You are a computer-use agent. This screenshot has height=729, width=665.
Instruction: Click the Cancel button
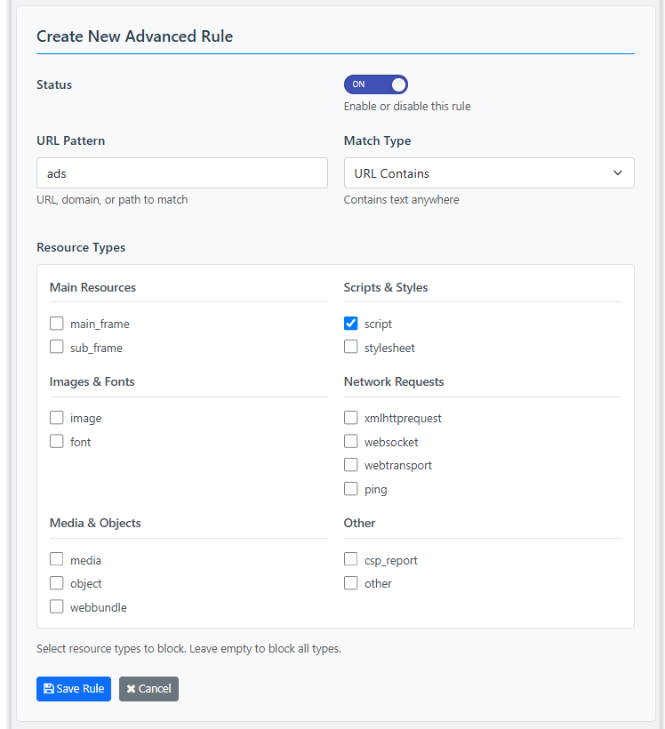(148, 689)
